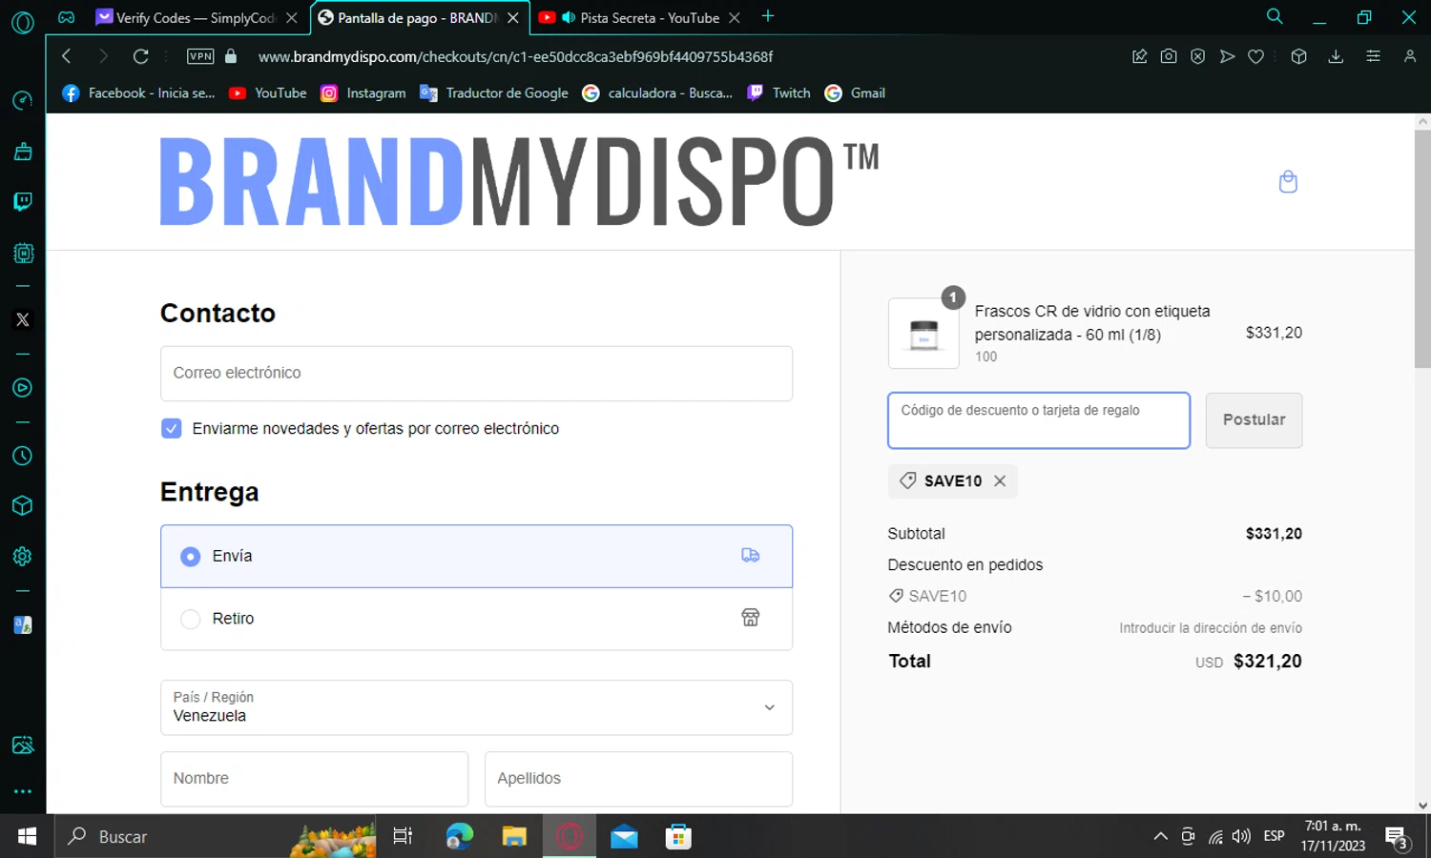
Task: Focus the discount code input field
Action: tap(1039, 420)
